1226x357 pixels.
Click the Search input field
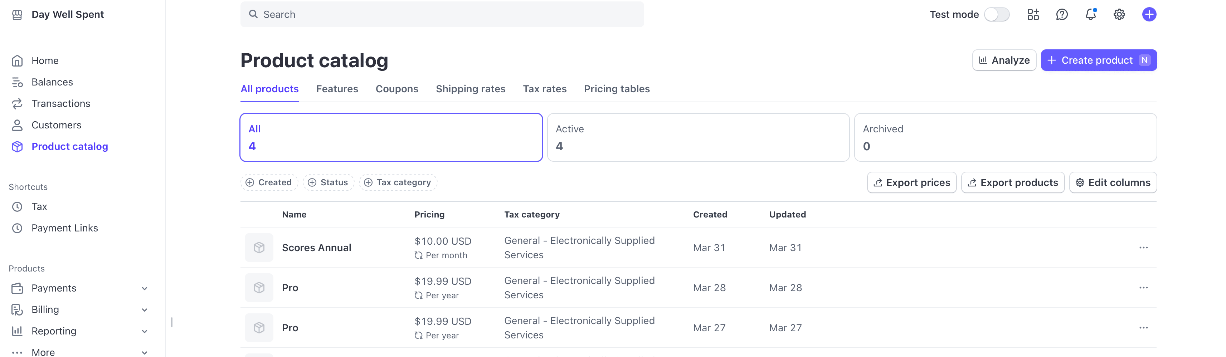[442, 14]
